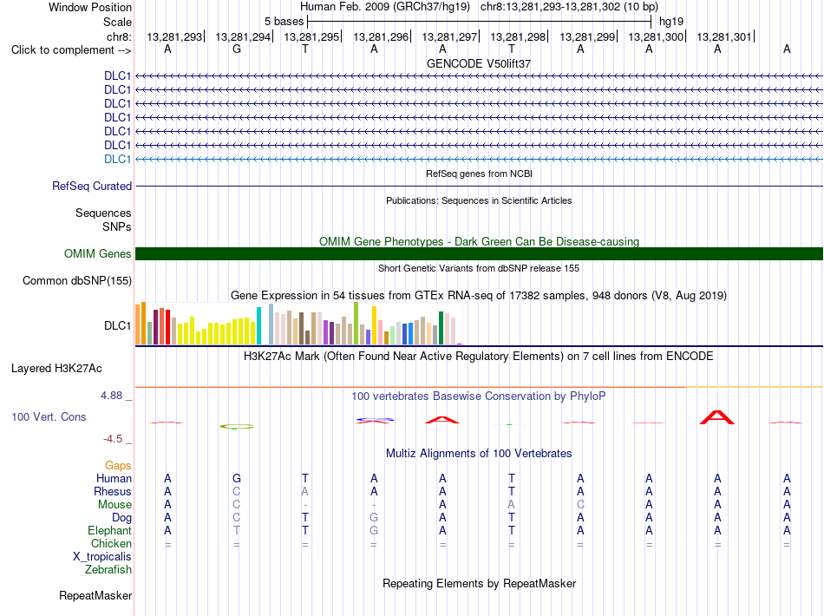Open the OMIM Gene Phenotypes track title

(x=479, y=242)
